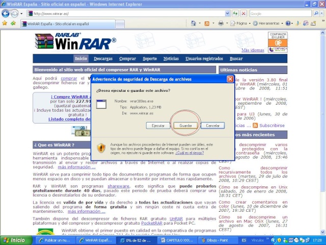
Task: Expand the Print dropdown arrow
Action: point(227,23)
